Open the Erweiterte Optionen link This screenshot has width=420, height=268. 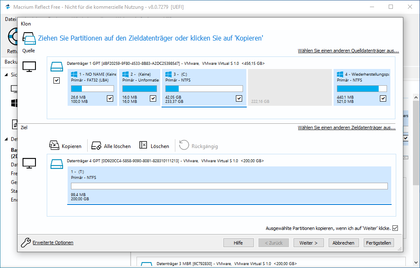coord(53,242)
